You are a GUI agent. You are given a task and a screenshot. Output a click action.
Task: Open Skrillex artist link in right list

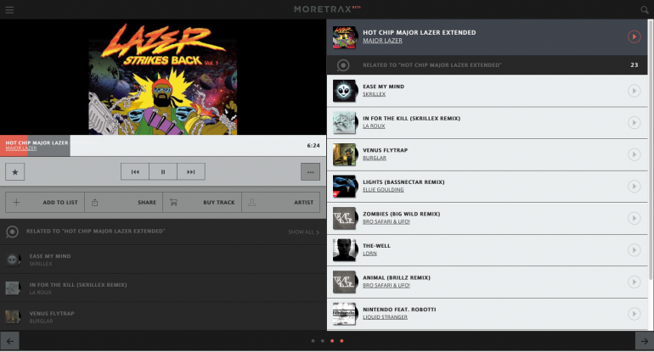[x=374, y=94]
